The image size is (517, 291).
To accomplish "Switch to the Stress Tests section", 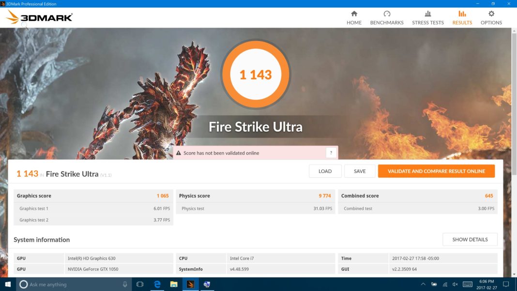I will pyautogui.click(x=427, y=17).
